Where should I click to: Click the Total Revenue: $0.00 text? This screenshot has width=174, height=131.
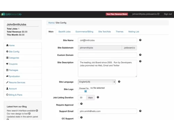tap(17, 32)
